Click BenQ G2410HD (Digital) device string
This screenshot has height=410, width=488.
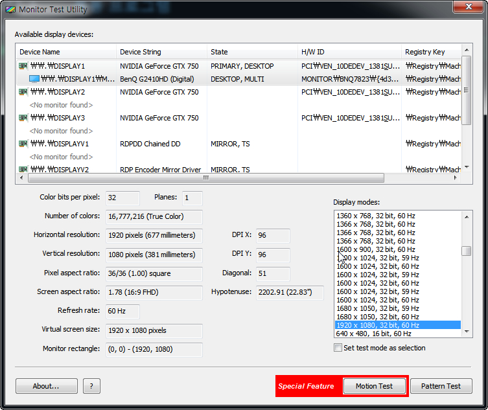tap(157, 79)
